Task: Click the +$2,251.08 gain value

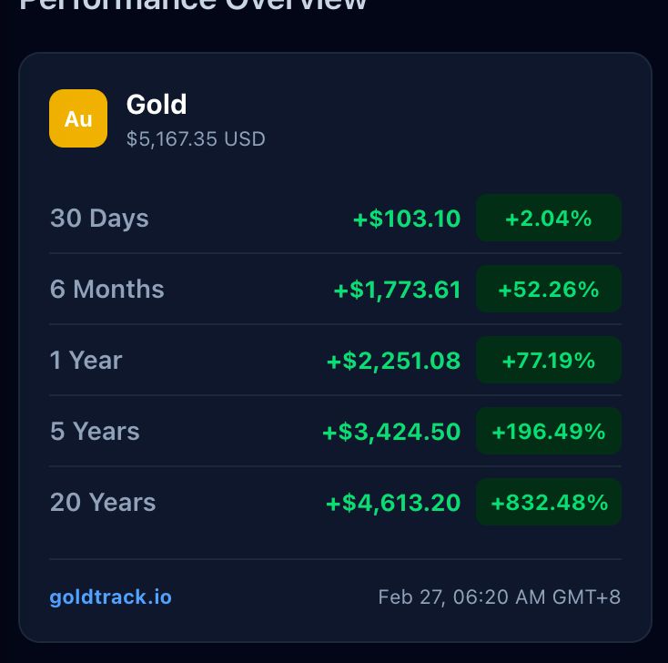Action: pyautogui.click(x=394, y=361)
